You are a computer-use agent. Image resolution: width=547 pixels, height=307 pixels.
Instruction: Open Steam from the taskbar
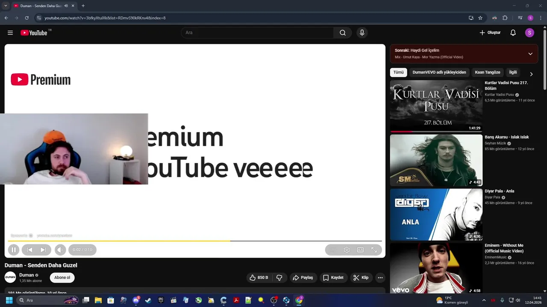tap(148, 300)
